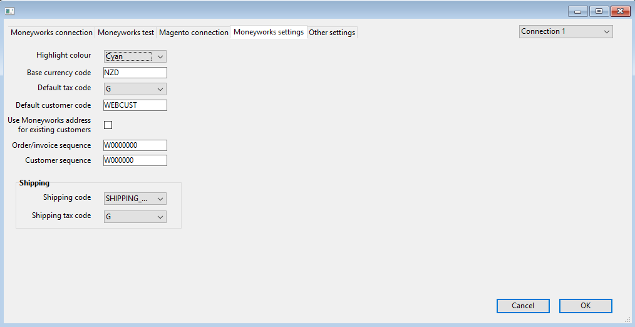This screenshot has height=327, width=635.
Task: Open the Shipping tax code dropdown
Action: pyautogui.click(x=135, y=216)
